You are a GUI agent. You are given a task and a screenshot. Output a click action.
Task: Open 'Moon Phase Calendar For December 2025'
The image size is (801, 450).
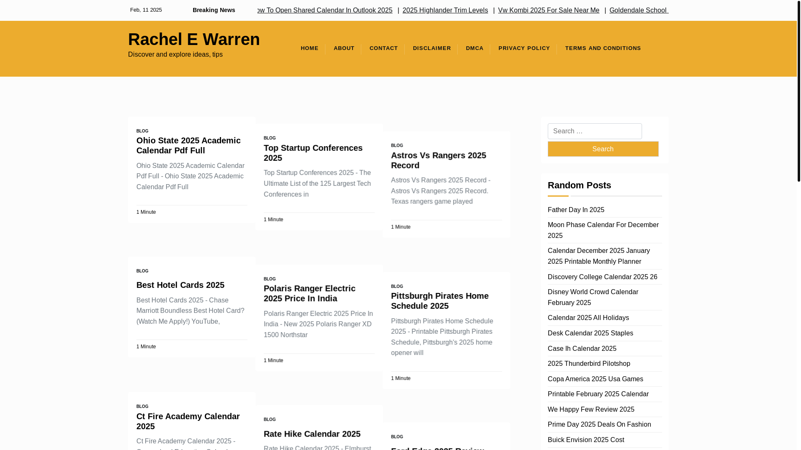coord(603,230)
